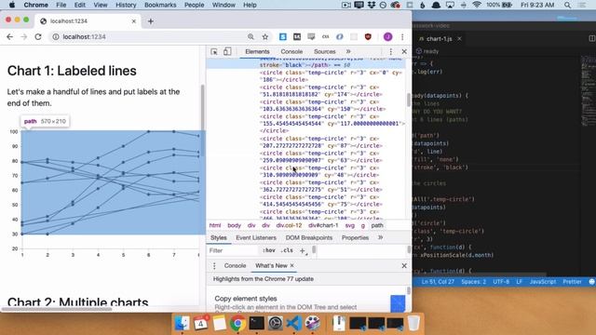This screenshot has width=596, height=335.
Task: Click the path breadcrumb
Action: click(377, 225)
